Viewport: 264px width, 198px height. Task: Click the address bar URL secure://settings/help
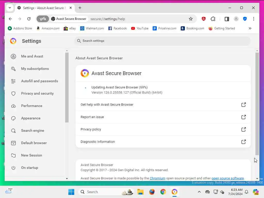tap(108, 19)
